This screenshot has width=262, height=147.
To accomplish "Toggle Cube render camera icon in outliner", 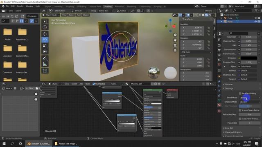I will click(259, 18).
